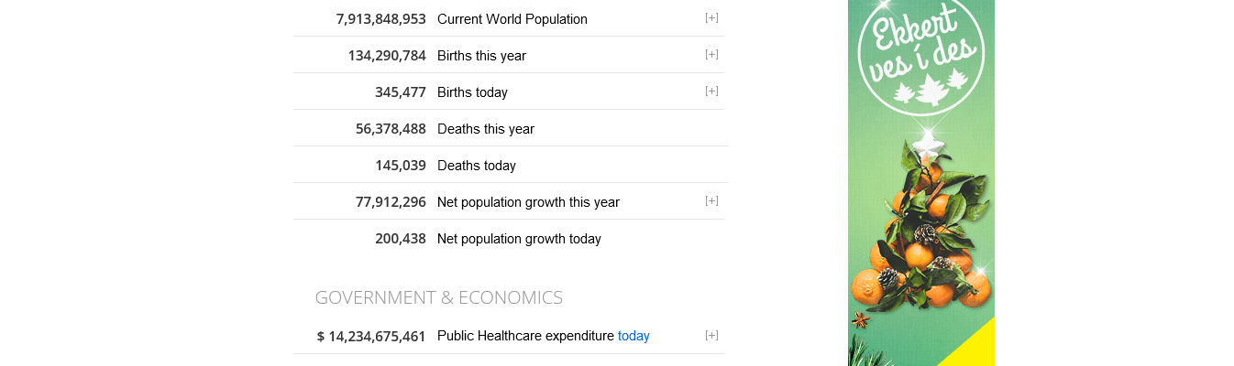1234x366 pixels.
Task: Expand the Births this year row
Action: point(711,55)
